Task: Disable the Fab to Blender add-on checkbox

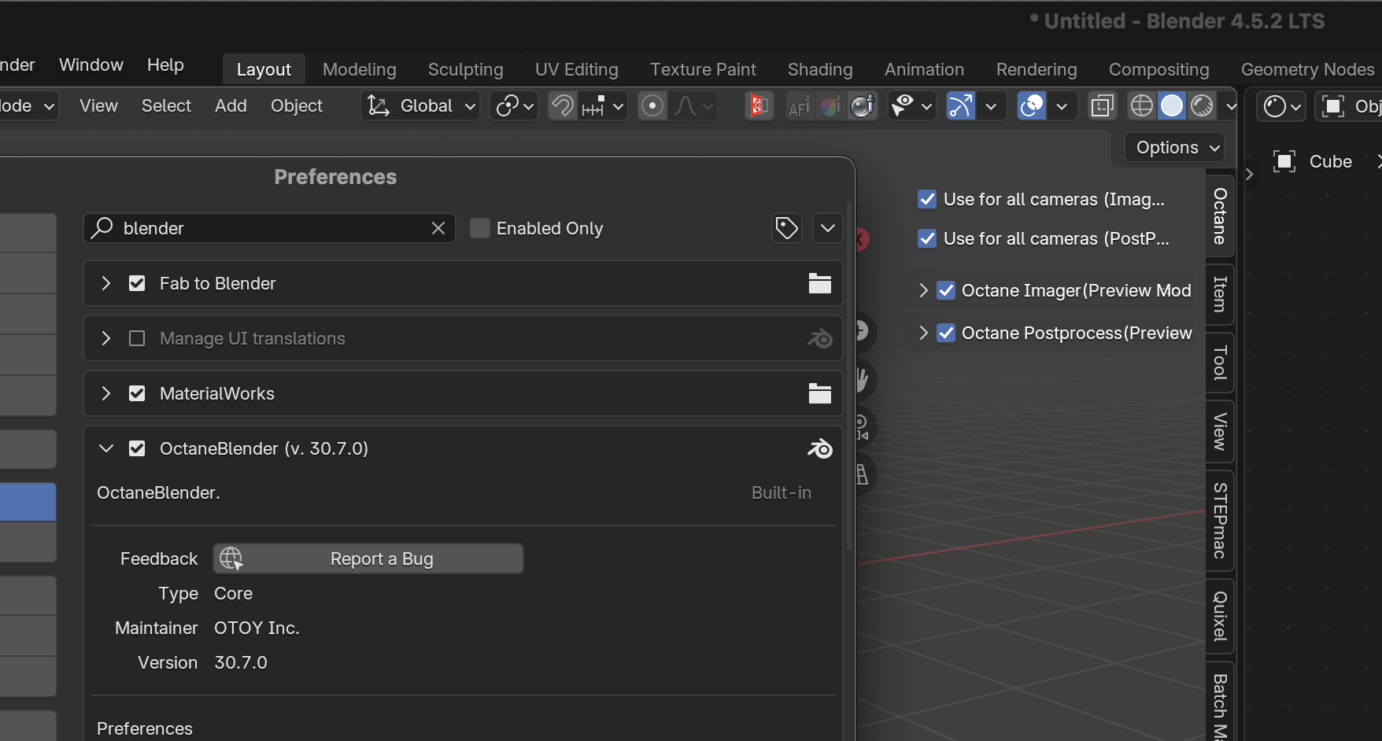Action: 137,283
